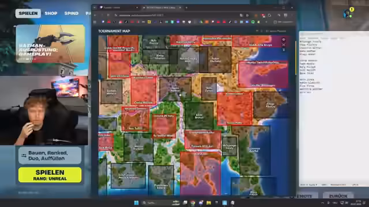Open Chrome from the taskbar
The width and height of the screenshot is (369, 207).
(193, 203)
